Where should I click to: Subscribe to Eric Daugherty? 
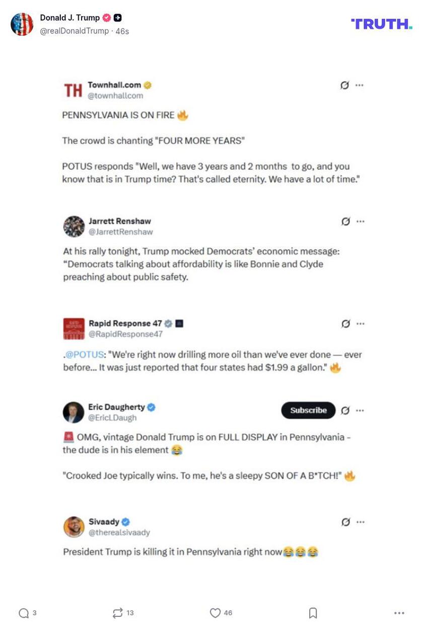pyautogui.click(x=308, y=411)
